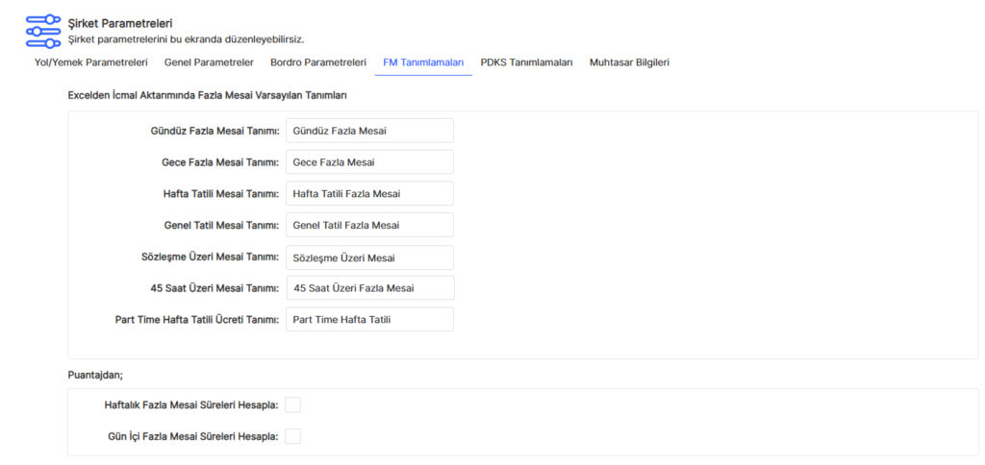Tick the Gün İçi Fazla Mesai checkbox

coord(293,437)
